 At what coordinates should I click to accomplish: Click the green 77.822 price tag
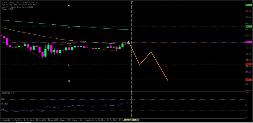tap(248, 5)
